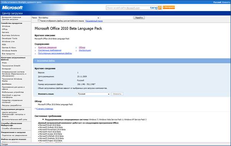
Task: Open 'Центр загрузки' header link
Action: click(12, 13)
